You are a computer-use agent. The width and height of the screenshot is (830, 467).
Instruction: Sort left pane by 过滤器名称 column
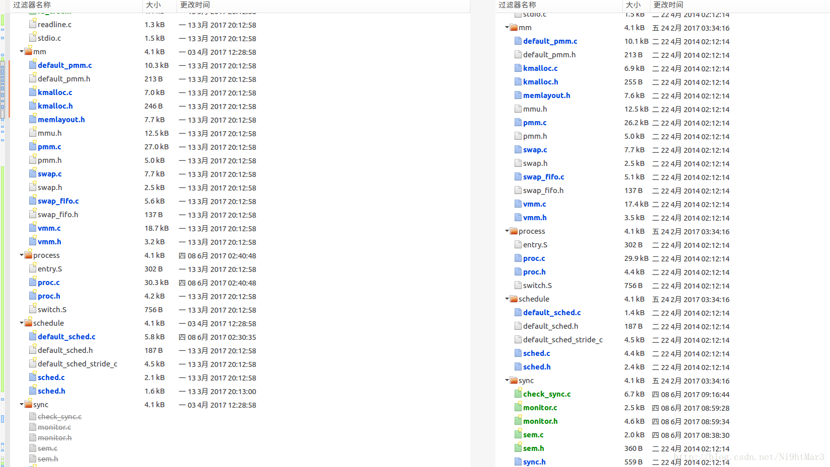[x=76, y=5]
